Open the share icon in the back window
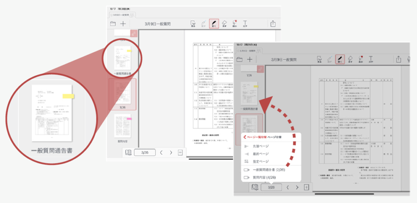This screenshot has height=203, width=417. 272,24
